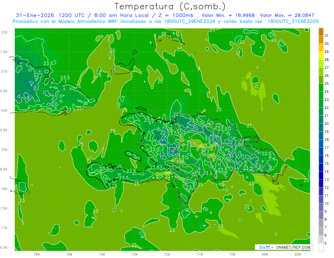334x258 pixels.
Task: Select the valid-until time '1800UTC_31ENE2026'
Action: 293,21
